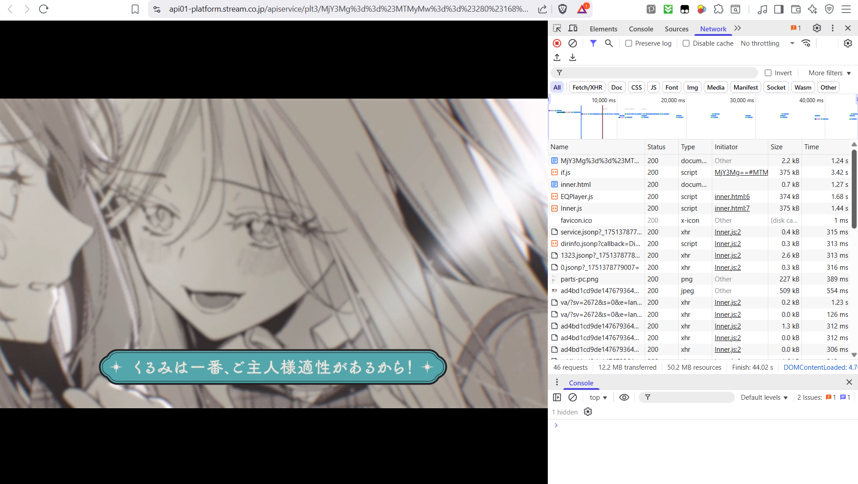The image size is (858, 484).
Task: Create live expression eye icon
Action: tap(624, 397)
